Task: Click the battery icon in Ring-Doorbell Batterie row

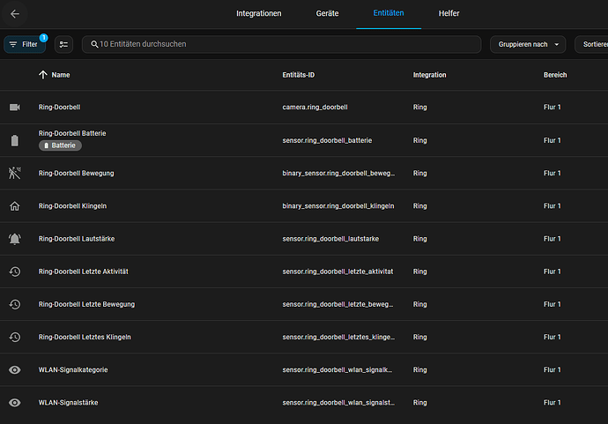Action: 14,140
